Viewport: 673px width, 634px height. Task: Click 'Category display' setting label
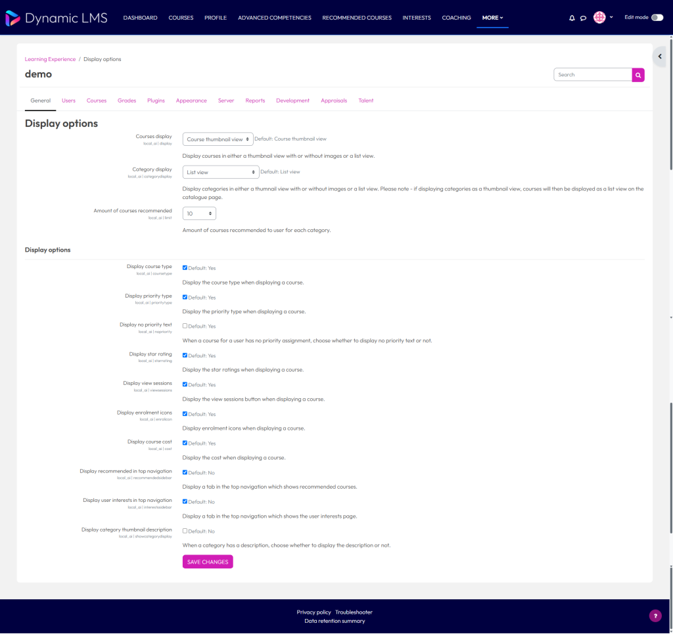pyautogui.click(x=152, y=170)
